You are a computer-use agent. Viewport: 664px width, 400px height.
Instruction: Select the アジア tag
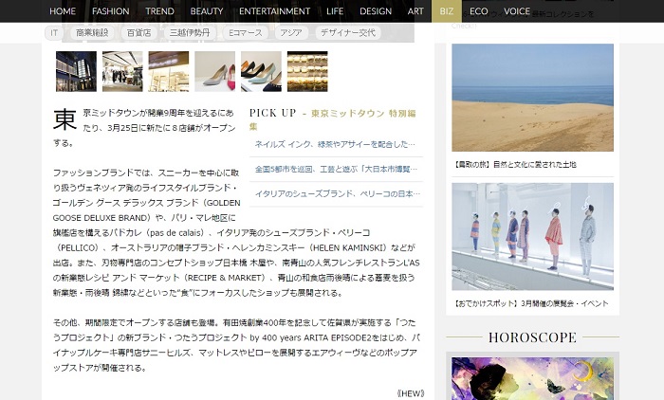[x=291, y=33]
